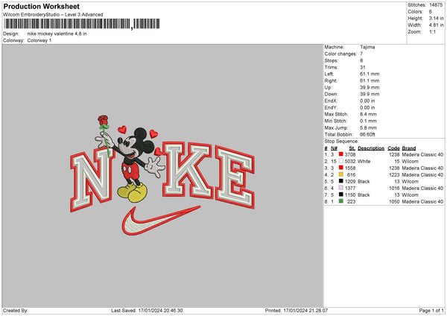Click the Width value 4.81 in
Screen dimensions: 447x316
(x=437, y=25)
